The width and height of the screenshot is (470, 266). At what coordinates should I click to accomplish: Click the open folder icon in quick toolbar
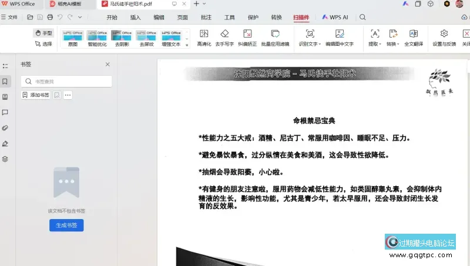click(x=30, y=17)
